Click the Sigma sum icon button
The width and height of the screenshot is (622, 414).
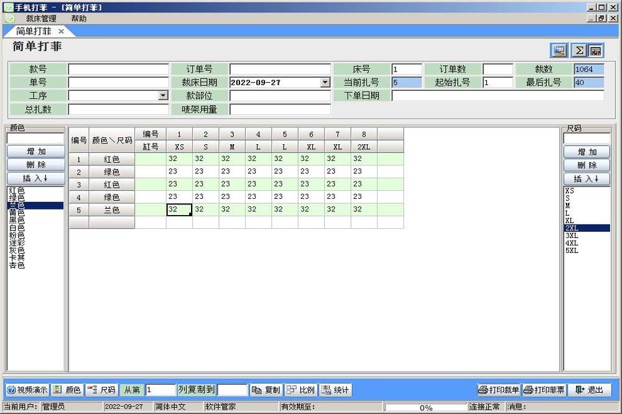pyautogui.click(x=578, y=50)
